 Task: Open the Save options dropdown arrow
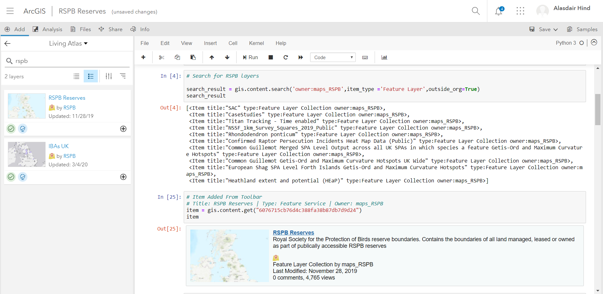pos(556,29)
